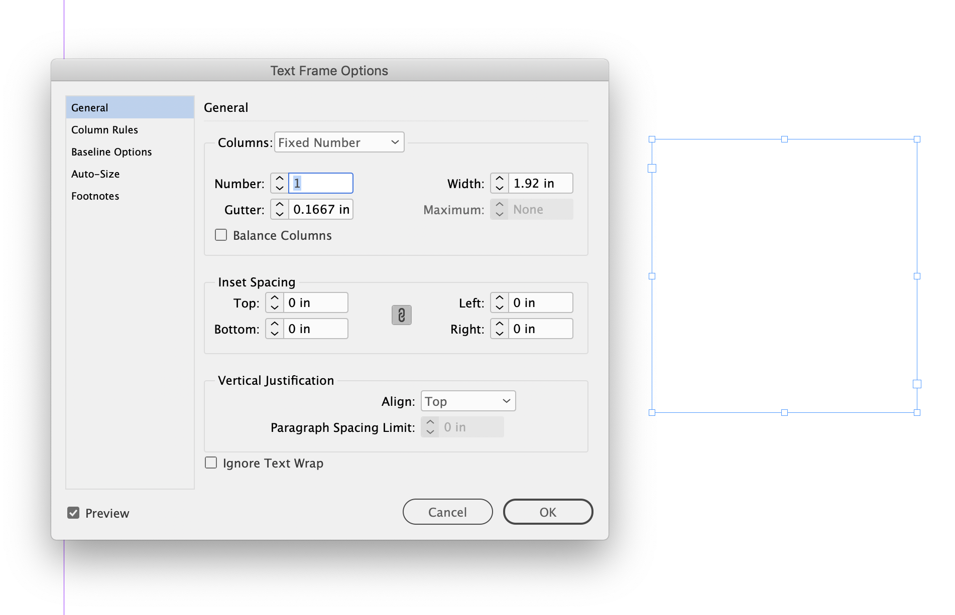The height and width of the screenshot is (615, 955).
Task: Click the inset spacing chain link icon
Action: click(x=401, y=315)
